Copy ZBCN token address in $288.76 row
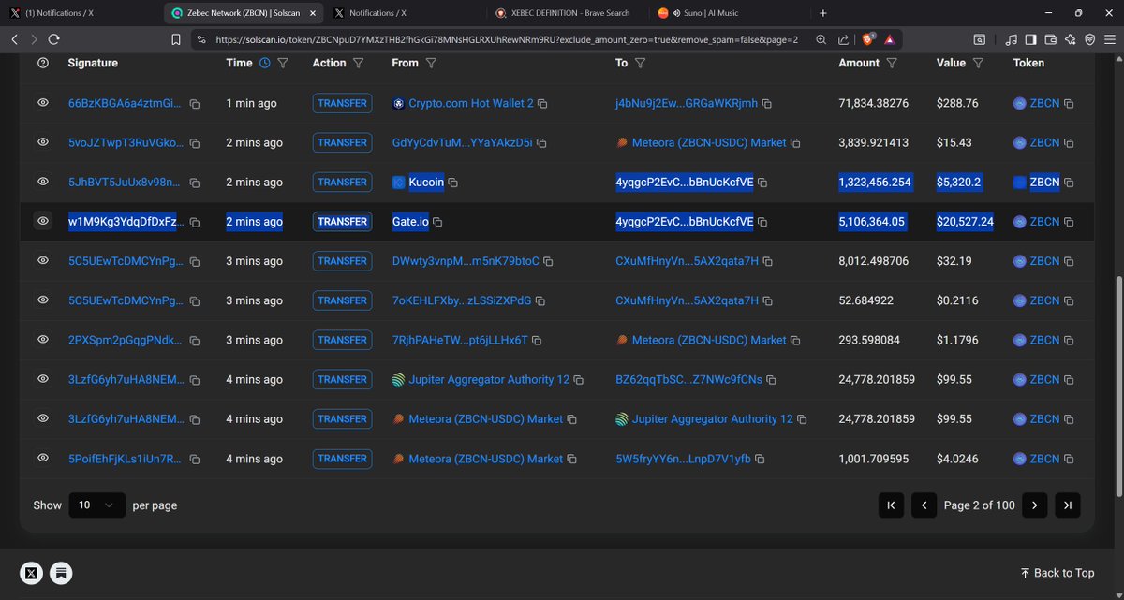 point(1069,104)
